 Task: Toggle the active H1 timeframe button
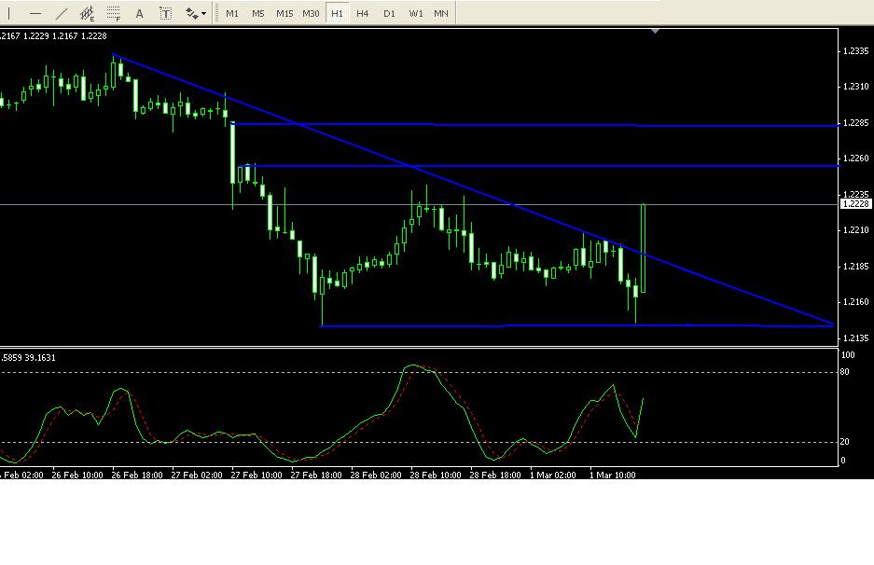click(x=337, y=13)
